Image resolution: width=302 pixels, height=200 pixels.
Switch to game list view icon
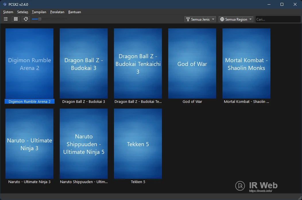(6, 19)
